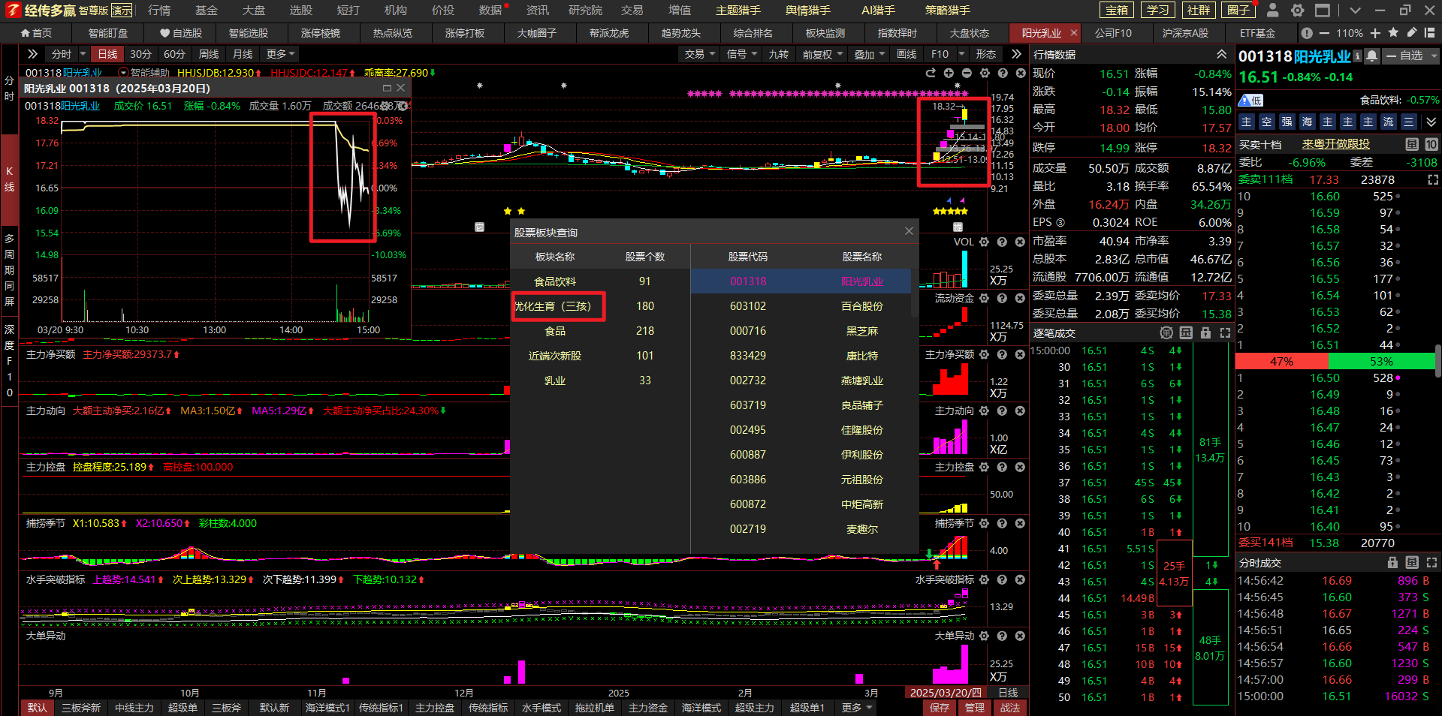
Task: Select stock 603102 百合股份 row
Action: (x=801, y=306)
